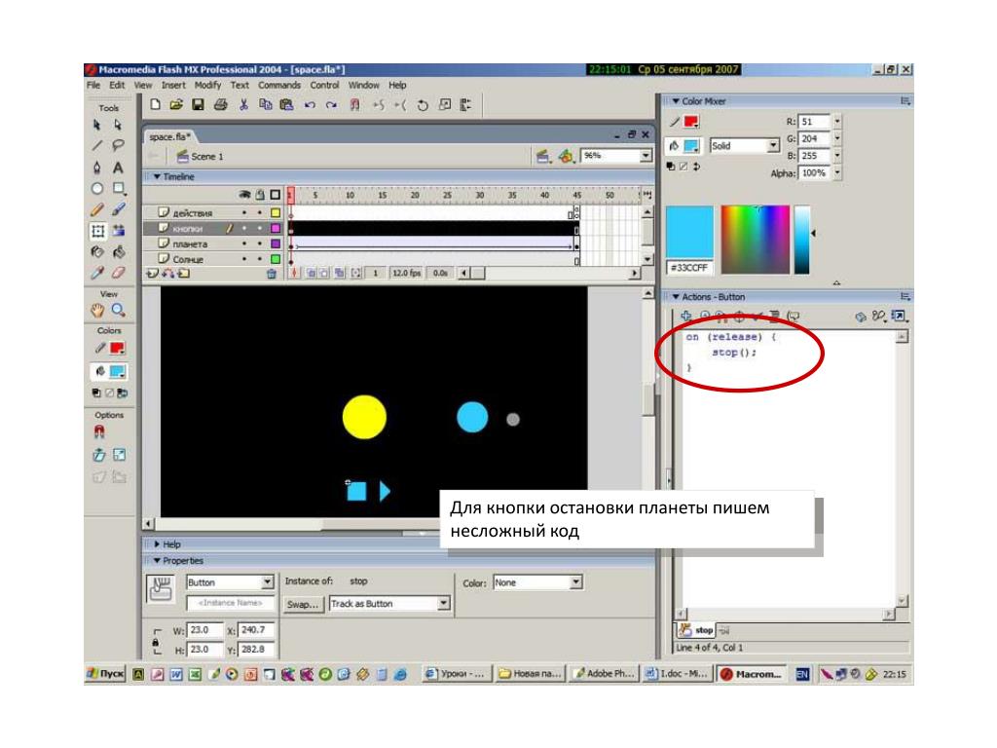Select the Pencil tool
This screenshot has height=748, width=997.
point(96,209)
